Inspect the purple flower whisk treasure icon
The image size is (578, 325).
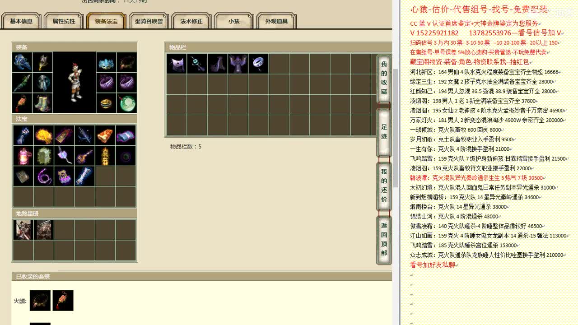pyautogui.click(x=64, y=156)
